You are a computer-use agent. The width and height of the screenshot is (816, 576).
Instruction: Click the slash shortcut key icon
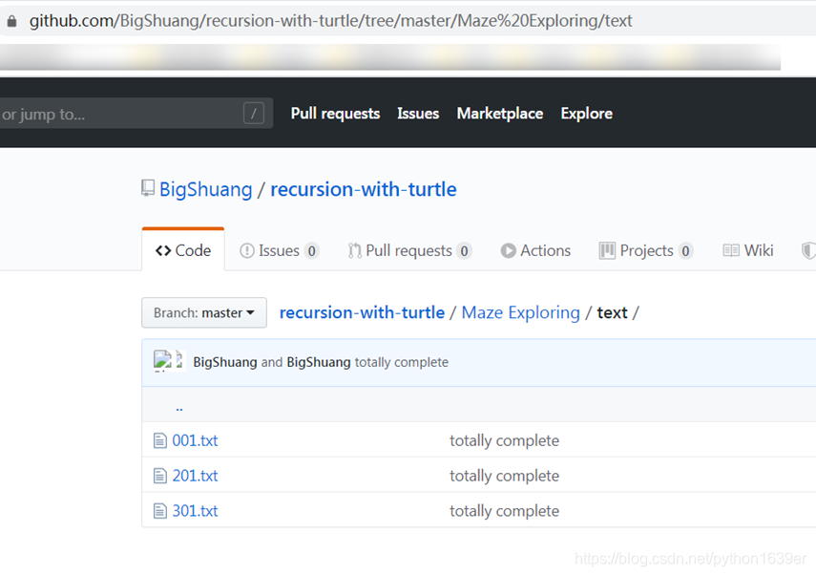point(254,114)
